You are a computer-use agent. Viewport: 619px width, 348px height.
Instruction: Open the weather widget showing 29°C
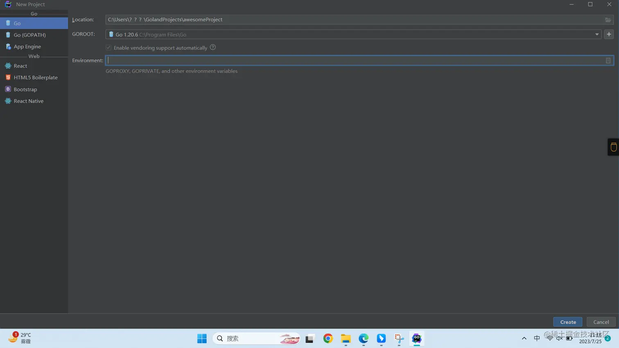(x=20, y=338)
